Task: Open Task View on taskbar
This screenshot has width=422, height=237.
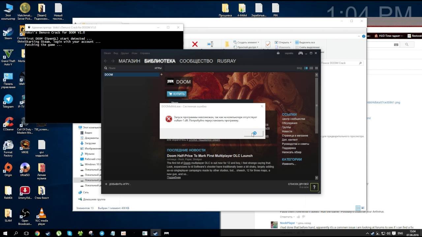Action: pyautogui.click(x=26, y=233)
